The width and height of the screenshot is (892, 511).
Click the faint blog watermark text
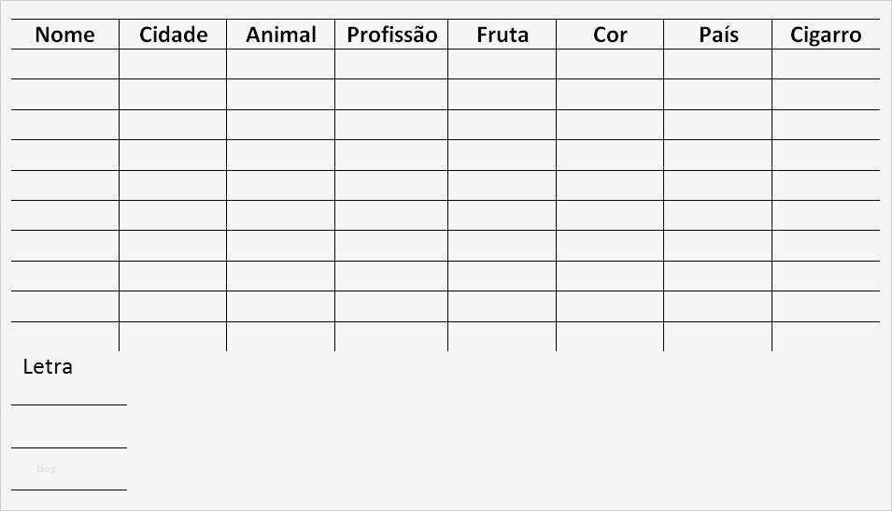[x=46, y=468]
